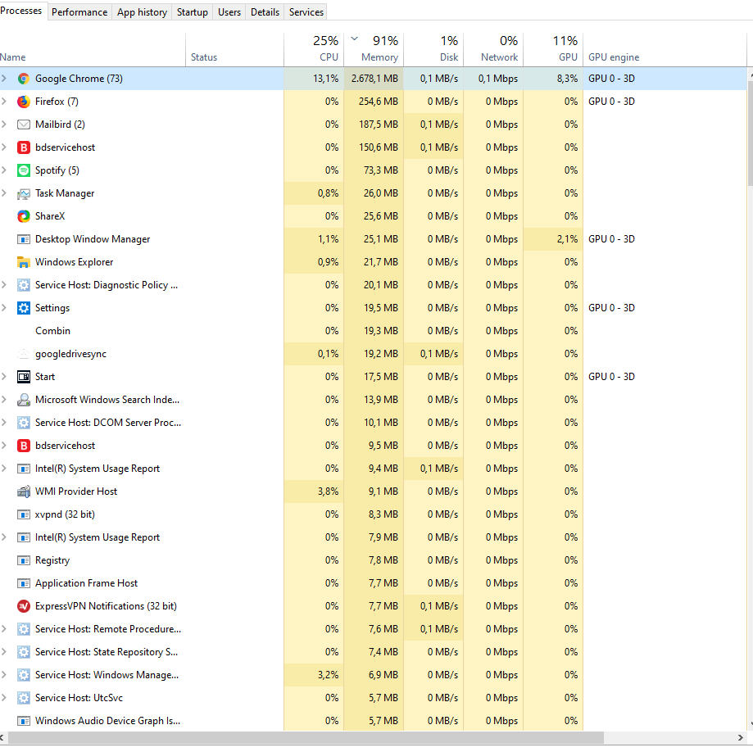The width and height of the screenshot is (753, 752).
Task: Expand the Service Host: Windows Manage row
Action: click(x=4, y=675)
